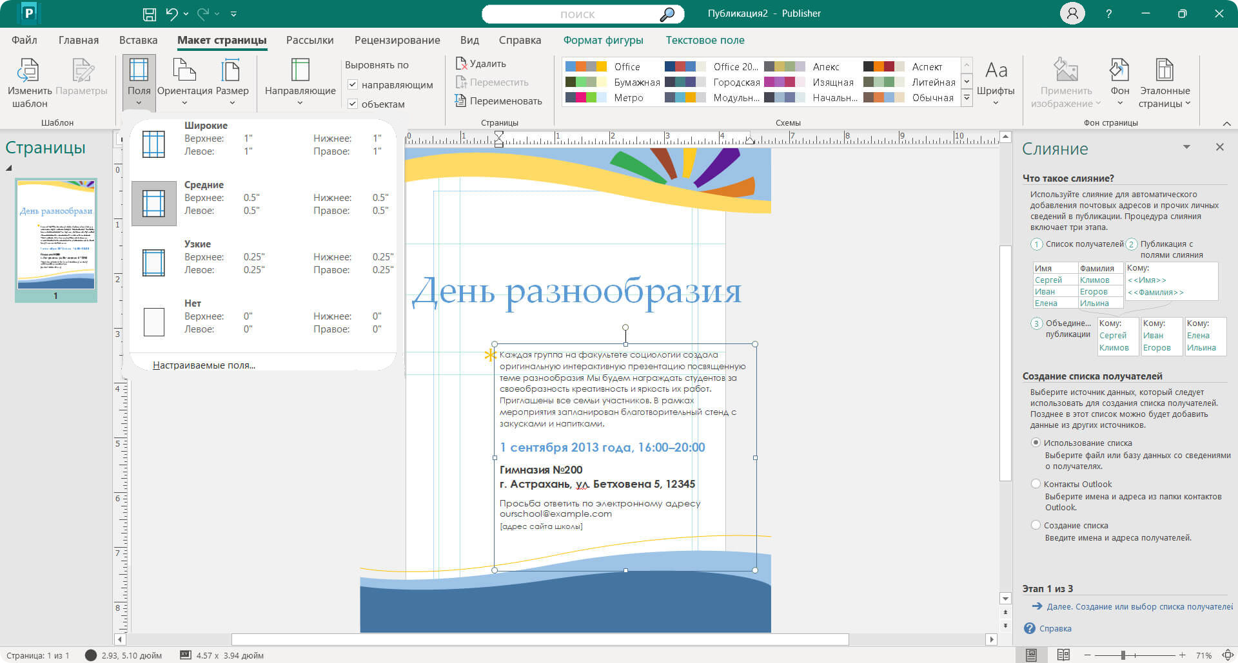Open the Текстовое поле tab

pyautogui.click(x=705, y=40)
